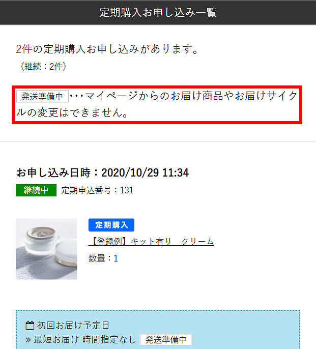Click the 定期申込番号:131 text

tap(97, 190)
